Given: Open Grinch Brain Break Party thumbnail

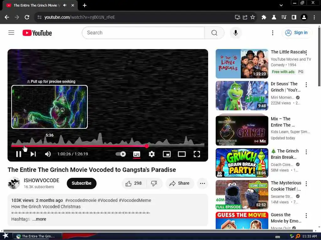Looking at the screenshot, I should pyautogui.click(x=242, y=162).
